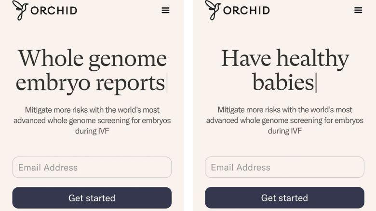Click the typing cursor after 'babies'
This screenshot has width=376, height=211.
click(316, 83)
